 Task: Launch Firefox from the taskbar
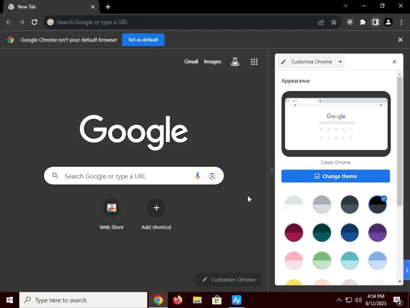pos(177,300)
